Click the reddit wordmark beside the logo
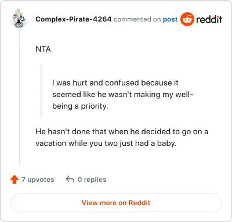The width and height of the screenshot is (232, 222). 209,19
